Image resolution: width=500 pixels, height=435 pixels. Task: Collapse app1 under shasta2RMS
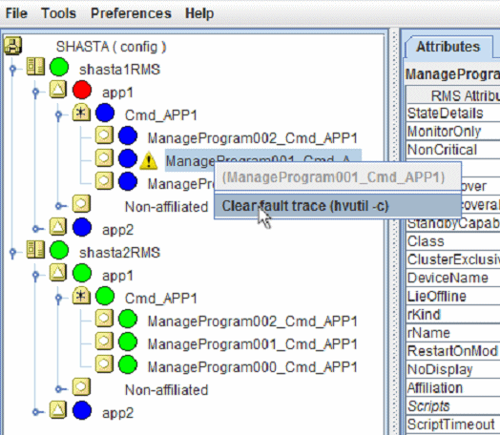point(35,276)
